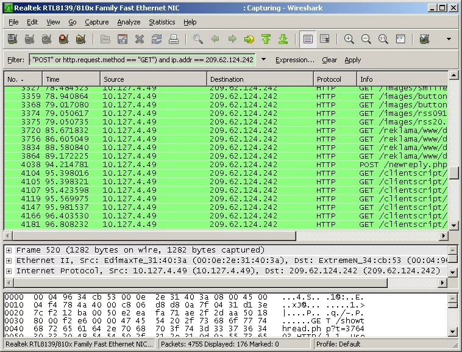Open capture options toolbar icon
The image size is (462, 352).
pos(29,39)
